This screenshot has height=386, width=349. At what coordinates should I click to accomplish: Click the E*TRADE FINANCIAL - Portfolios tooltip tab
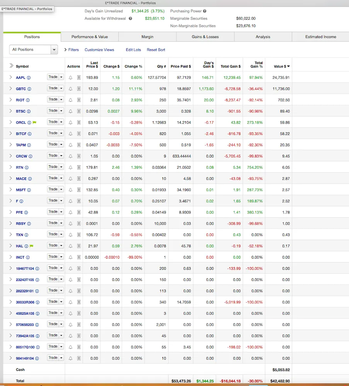click(27, 9)
